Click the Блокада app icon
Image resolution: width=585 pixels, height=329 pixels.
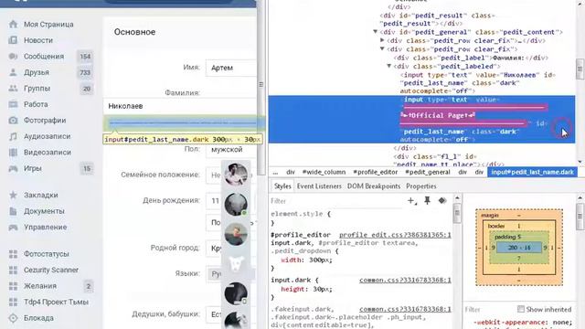(x=13, y=318)
